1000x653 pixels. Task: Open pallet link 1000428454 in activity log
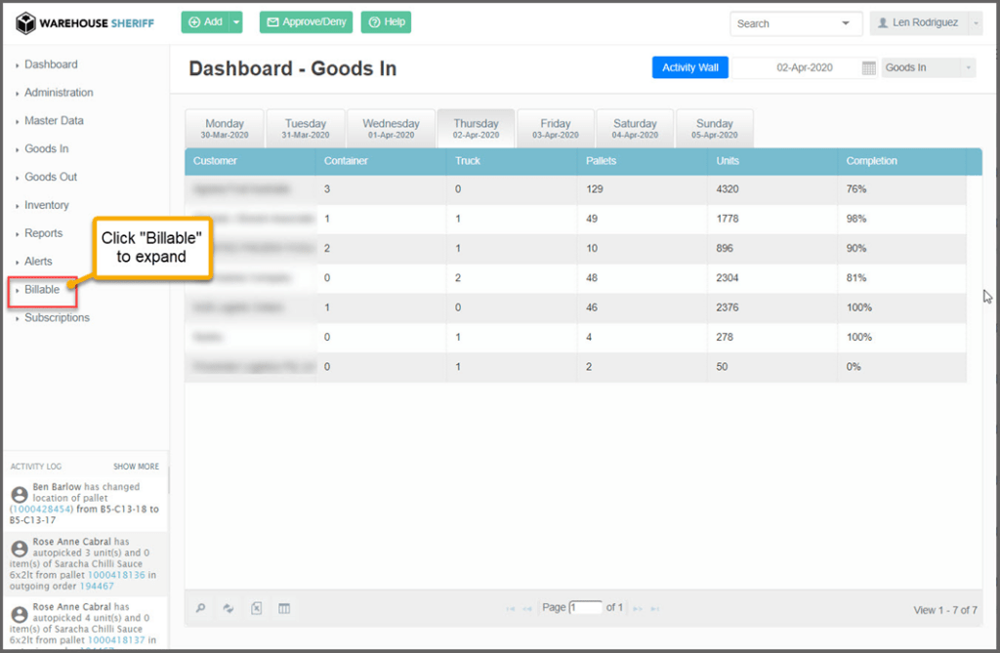(x=40, y=510)
